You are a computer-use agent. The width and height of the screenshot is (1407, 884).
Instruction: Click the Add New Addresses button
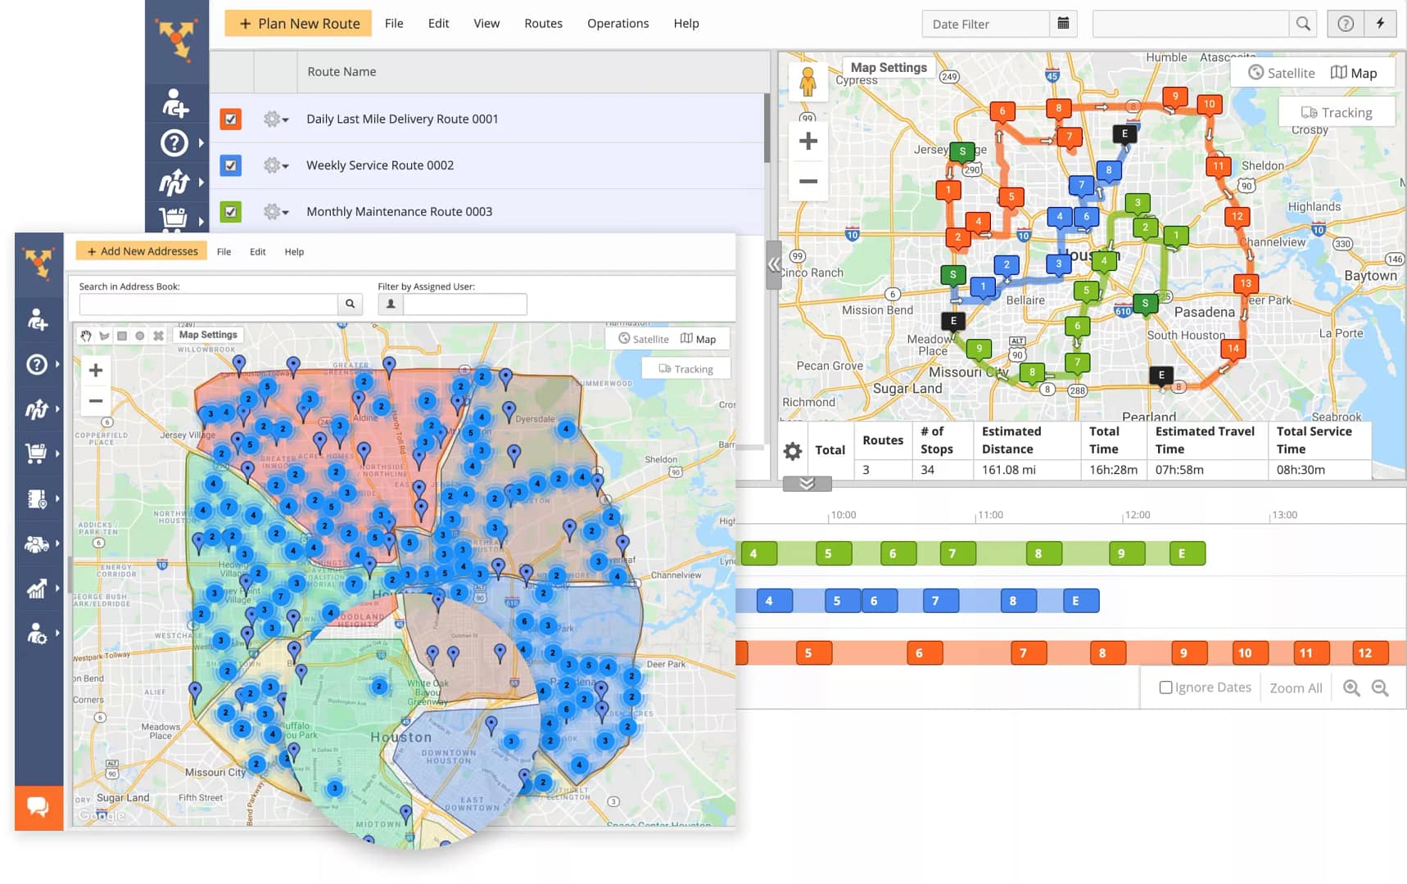(142, 251)
